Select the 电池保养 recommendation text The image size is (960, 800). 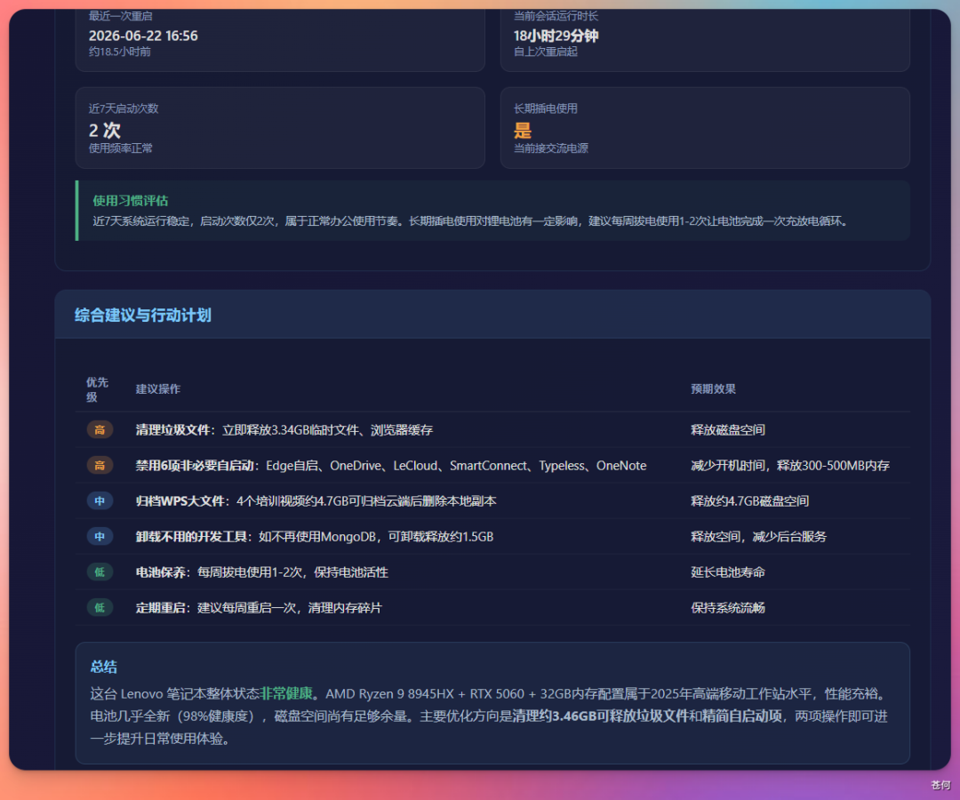(261, 572)
